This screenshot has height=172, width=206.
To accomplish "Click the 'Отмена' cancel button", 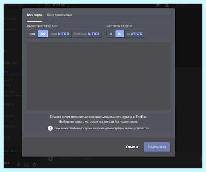I will (x=132, y=147).
